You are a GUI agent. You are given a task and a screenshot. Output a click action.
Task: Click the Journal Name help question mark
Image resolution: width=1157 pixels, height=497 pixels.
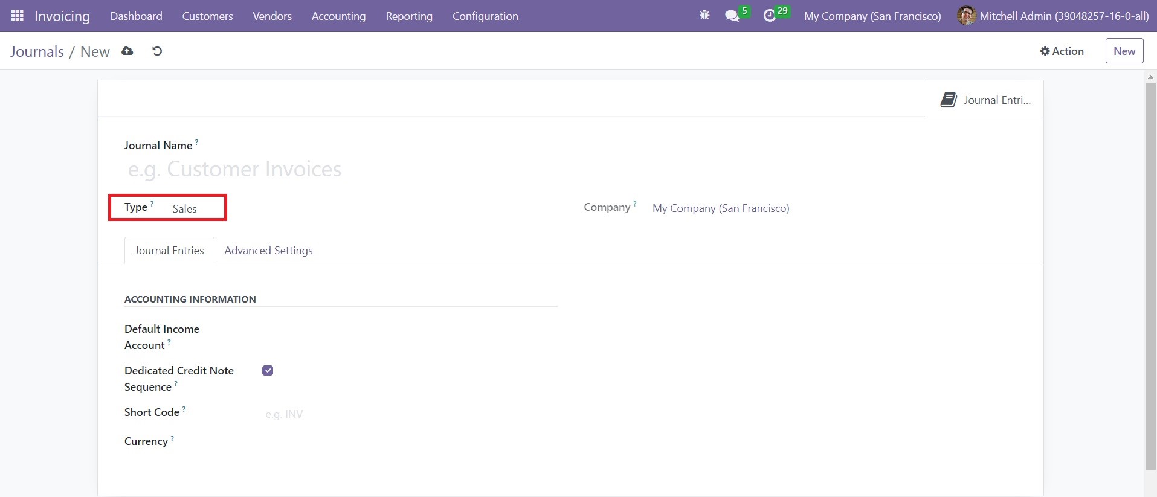pos(196,143)
